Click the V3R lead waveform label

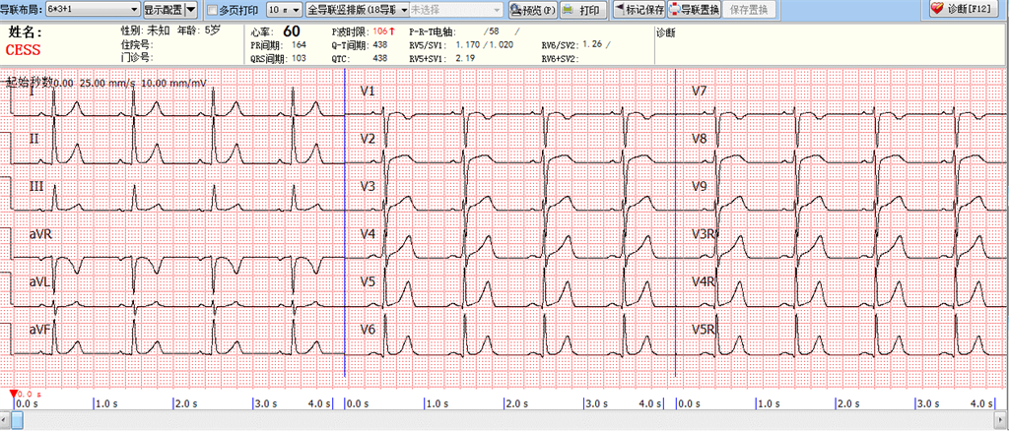(703, 234)
